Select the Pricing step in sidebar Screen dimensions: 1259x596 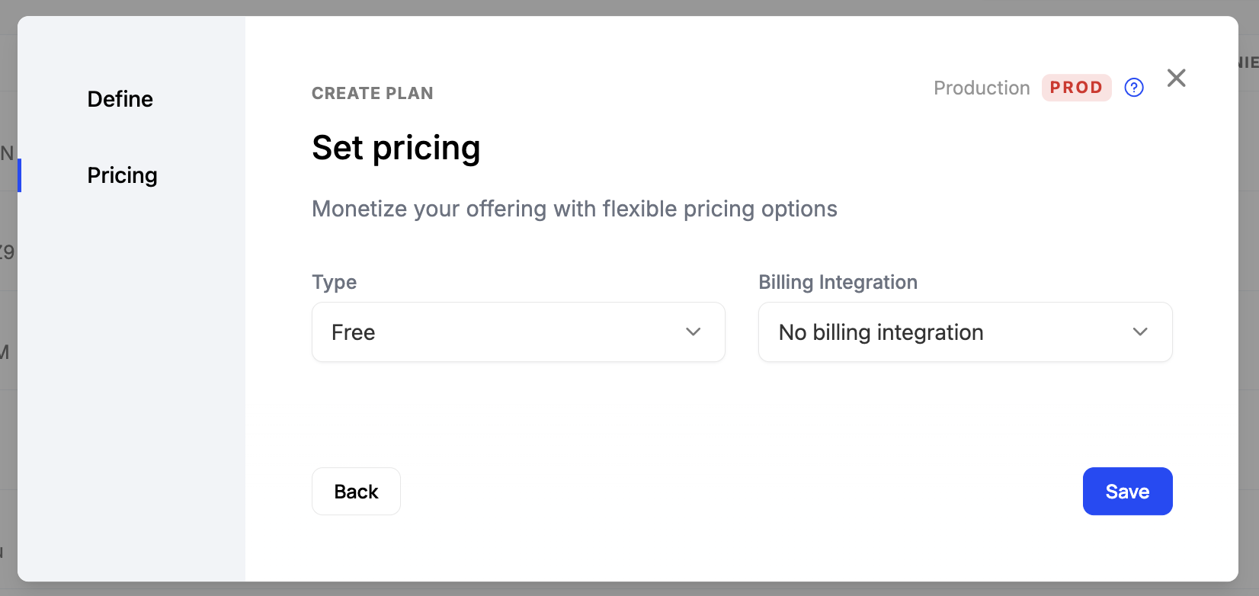click(122, 175)
